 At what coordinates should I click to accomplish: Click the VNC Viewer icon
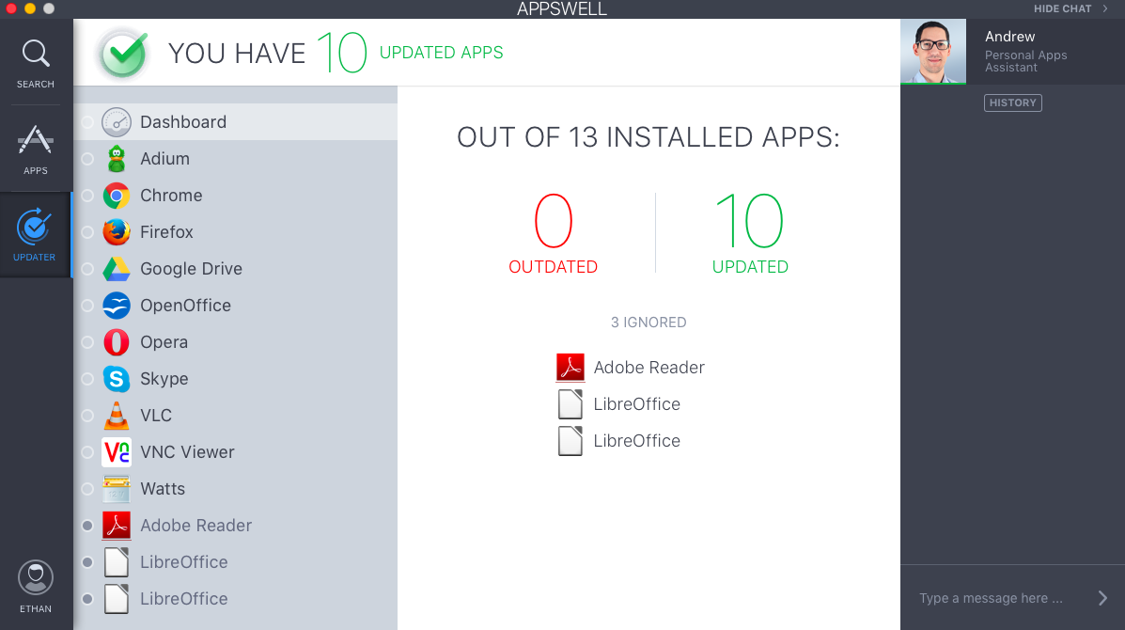click(117, 452)
